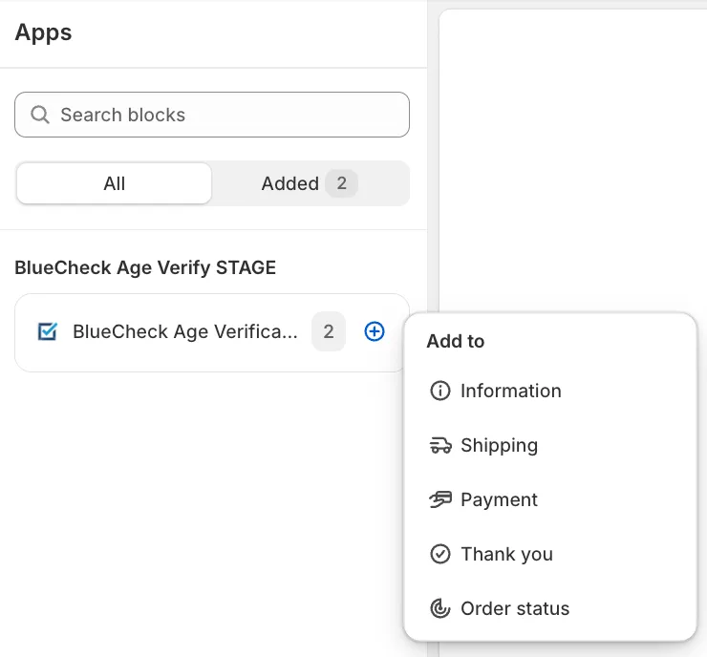
Task: Switch to the Added tab
Action: (310, 183)
